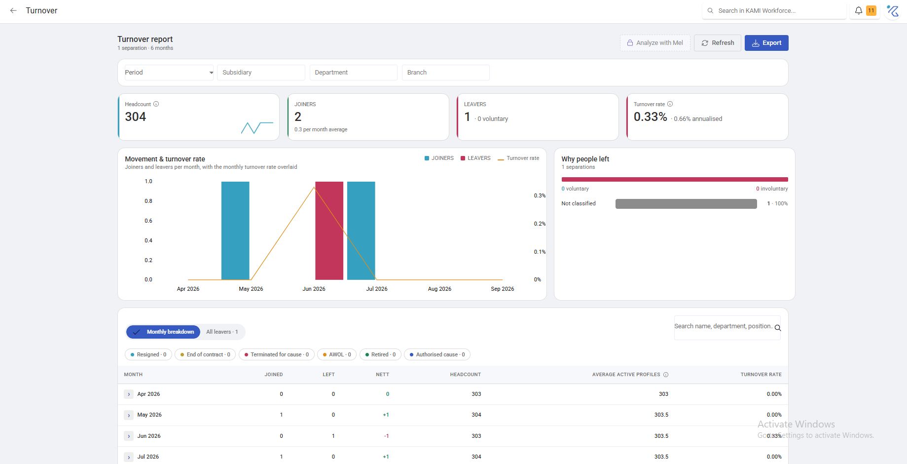Toggle the LEAVERS legend series
The image size is (907, 464).
[475, 158]
